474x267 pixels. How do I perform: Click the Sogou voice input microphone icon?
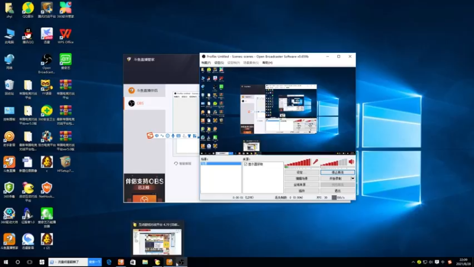pos(173,136)
